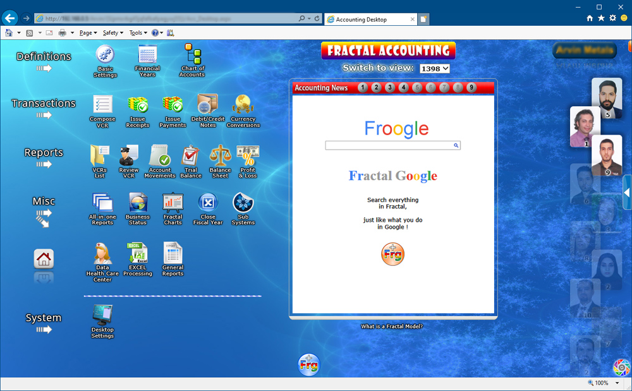
Task: Launch Compose VCR checklist icon
Action: (x=102, y=104)
